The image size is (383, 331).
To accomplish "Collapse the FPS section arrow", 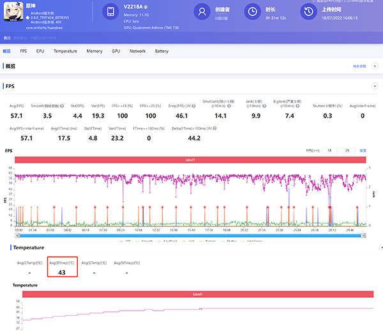I will [x=373, y=86].
